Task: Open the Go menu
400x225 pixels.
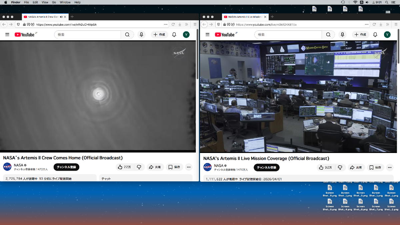Action: click(x=54, y=2)
